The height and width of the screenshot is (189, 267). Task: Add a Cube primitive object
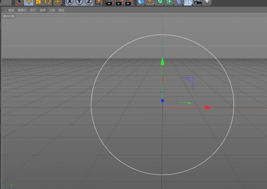pos(141,2)
